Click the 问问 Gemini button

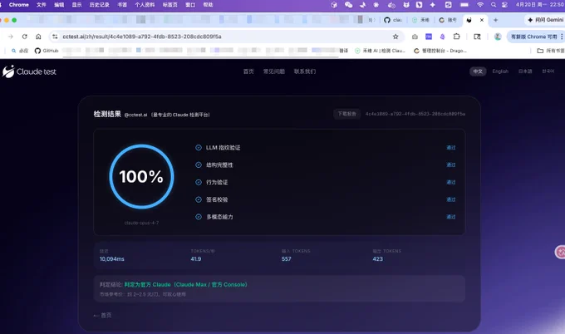click(545, 20)
